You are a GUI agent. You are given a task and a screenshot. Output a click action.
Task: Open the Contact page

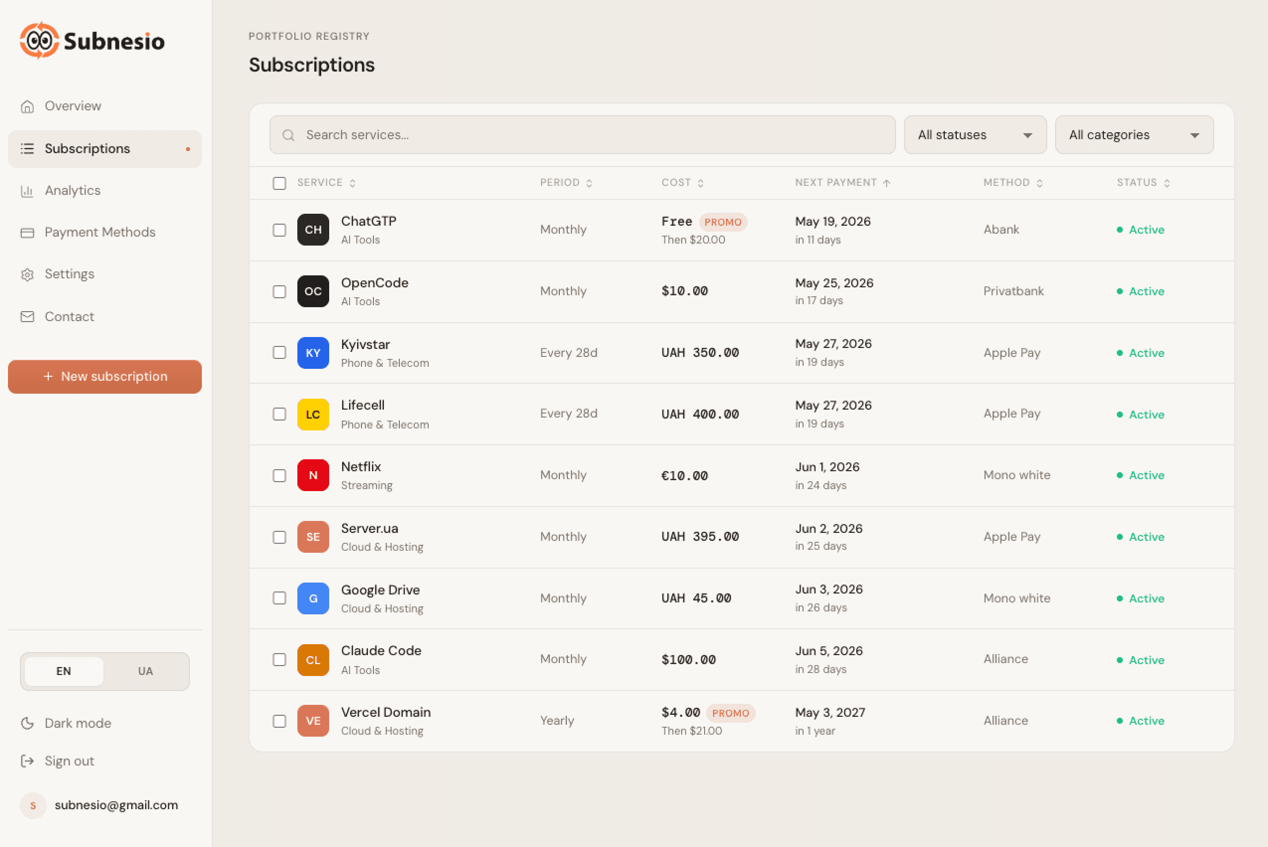coord(105,317)
